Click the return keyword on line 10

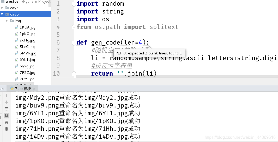pyautogui.click(x=102, y=74)
